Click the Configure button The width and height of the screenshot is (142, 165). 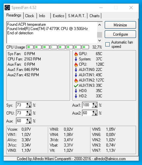pyautogui.click(x=120, y=34)
